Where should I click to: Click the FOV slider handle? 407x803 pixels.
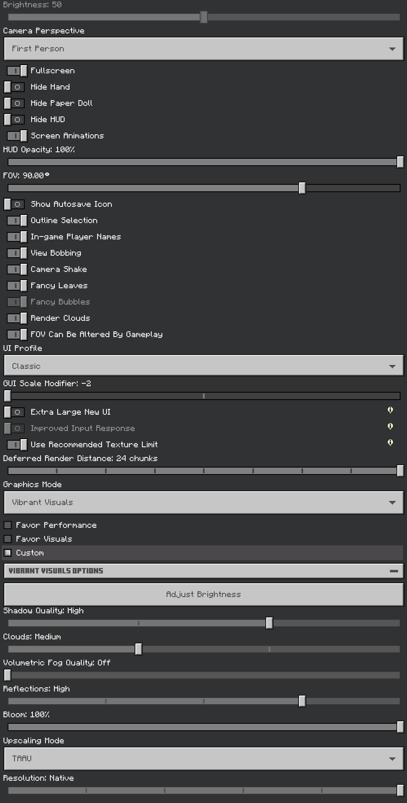click(x=302, y=188)
